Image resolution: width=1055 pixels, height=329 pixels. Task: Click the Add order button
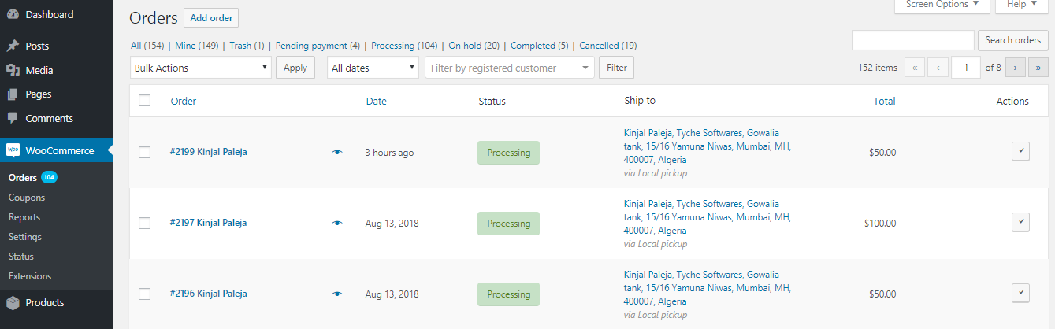coord(210,18)
